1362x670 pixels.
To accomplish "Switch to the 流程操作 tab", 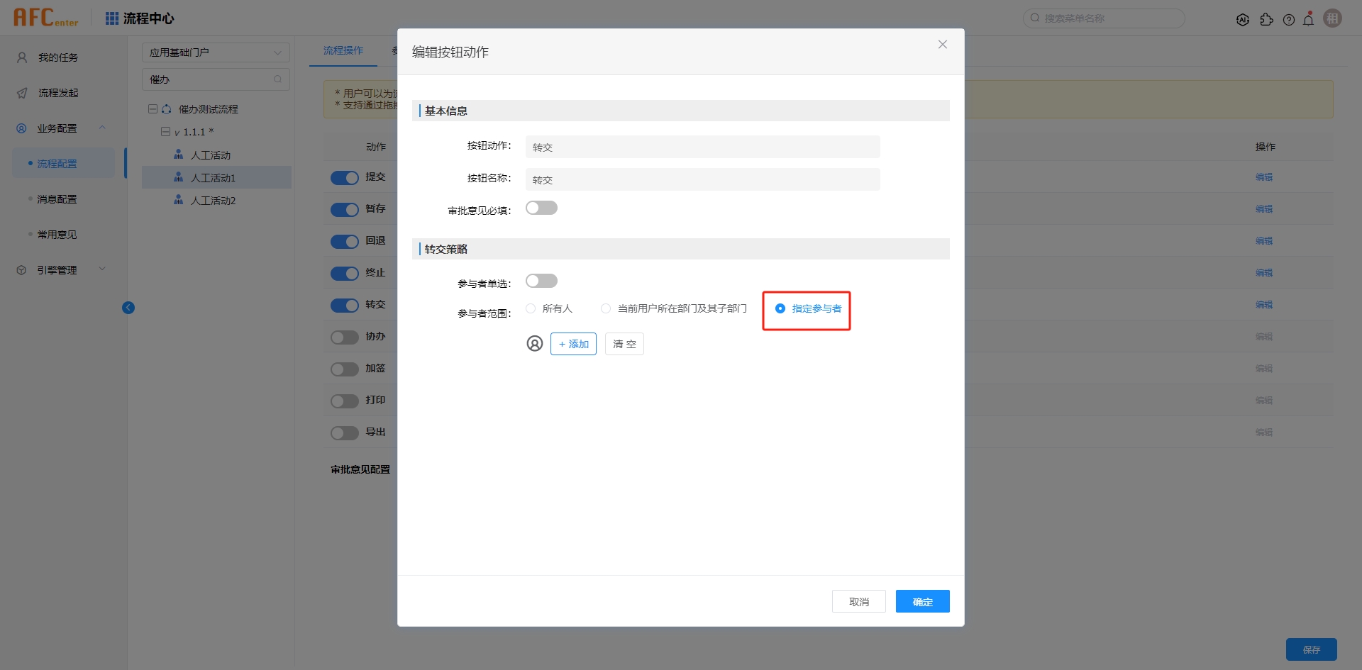I will coord(343,50).
